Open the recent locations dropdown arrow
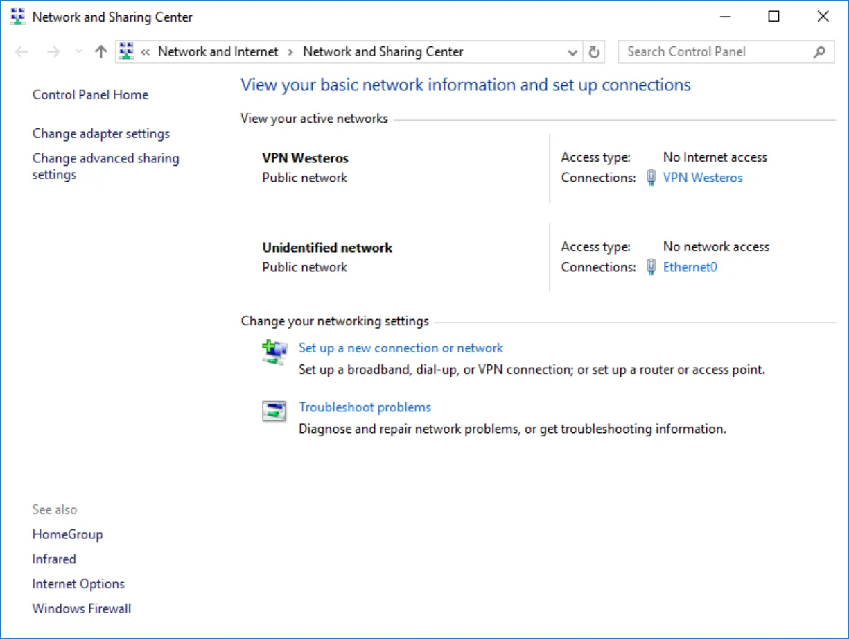This screenshot has width=849, height=639. tap(78, 52)
